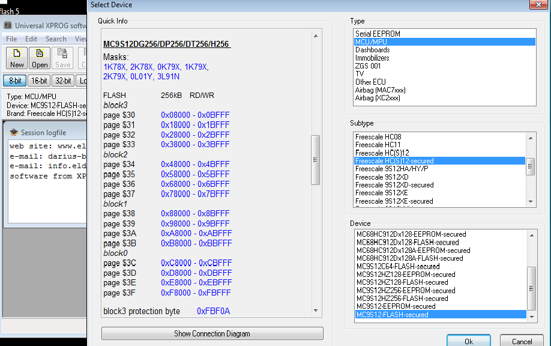Select TV in the Type list
The width and height of the screenshot is (551, 346).
coord(445,74)
